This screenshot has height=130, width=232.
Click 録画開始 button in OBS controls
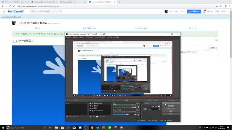(x=171, y=106)
